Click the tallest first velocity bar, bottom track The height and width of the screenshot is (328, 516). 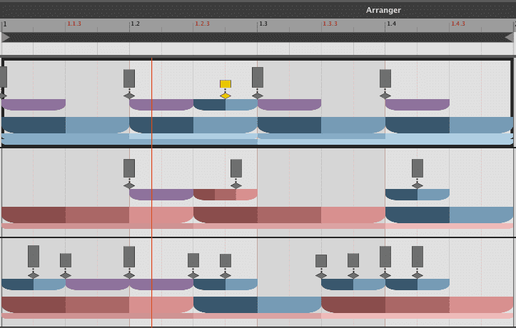click(34, 256)
